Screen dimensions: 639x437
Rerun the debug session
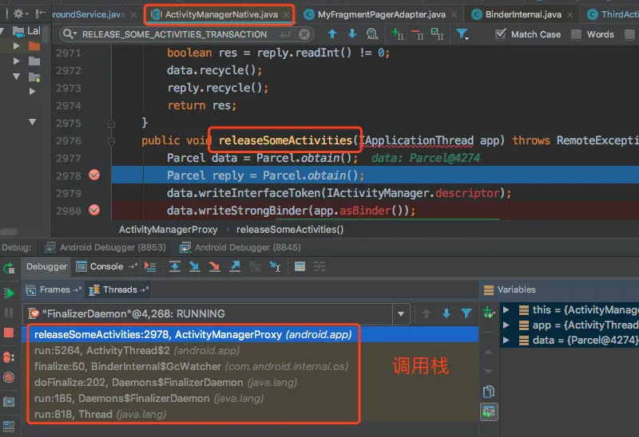(9, 269)
